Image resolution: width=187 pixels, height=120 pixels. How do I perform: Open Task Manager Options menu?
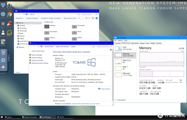click(120, 41)
